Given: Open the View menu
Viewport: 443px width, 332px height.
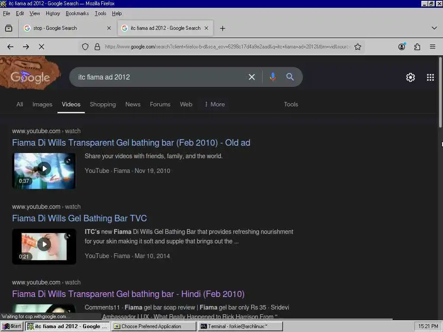Looking at the screenshot, I should coord(35,13).
